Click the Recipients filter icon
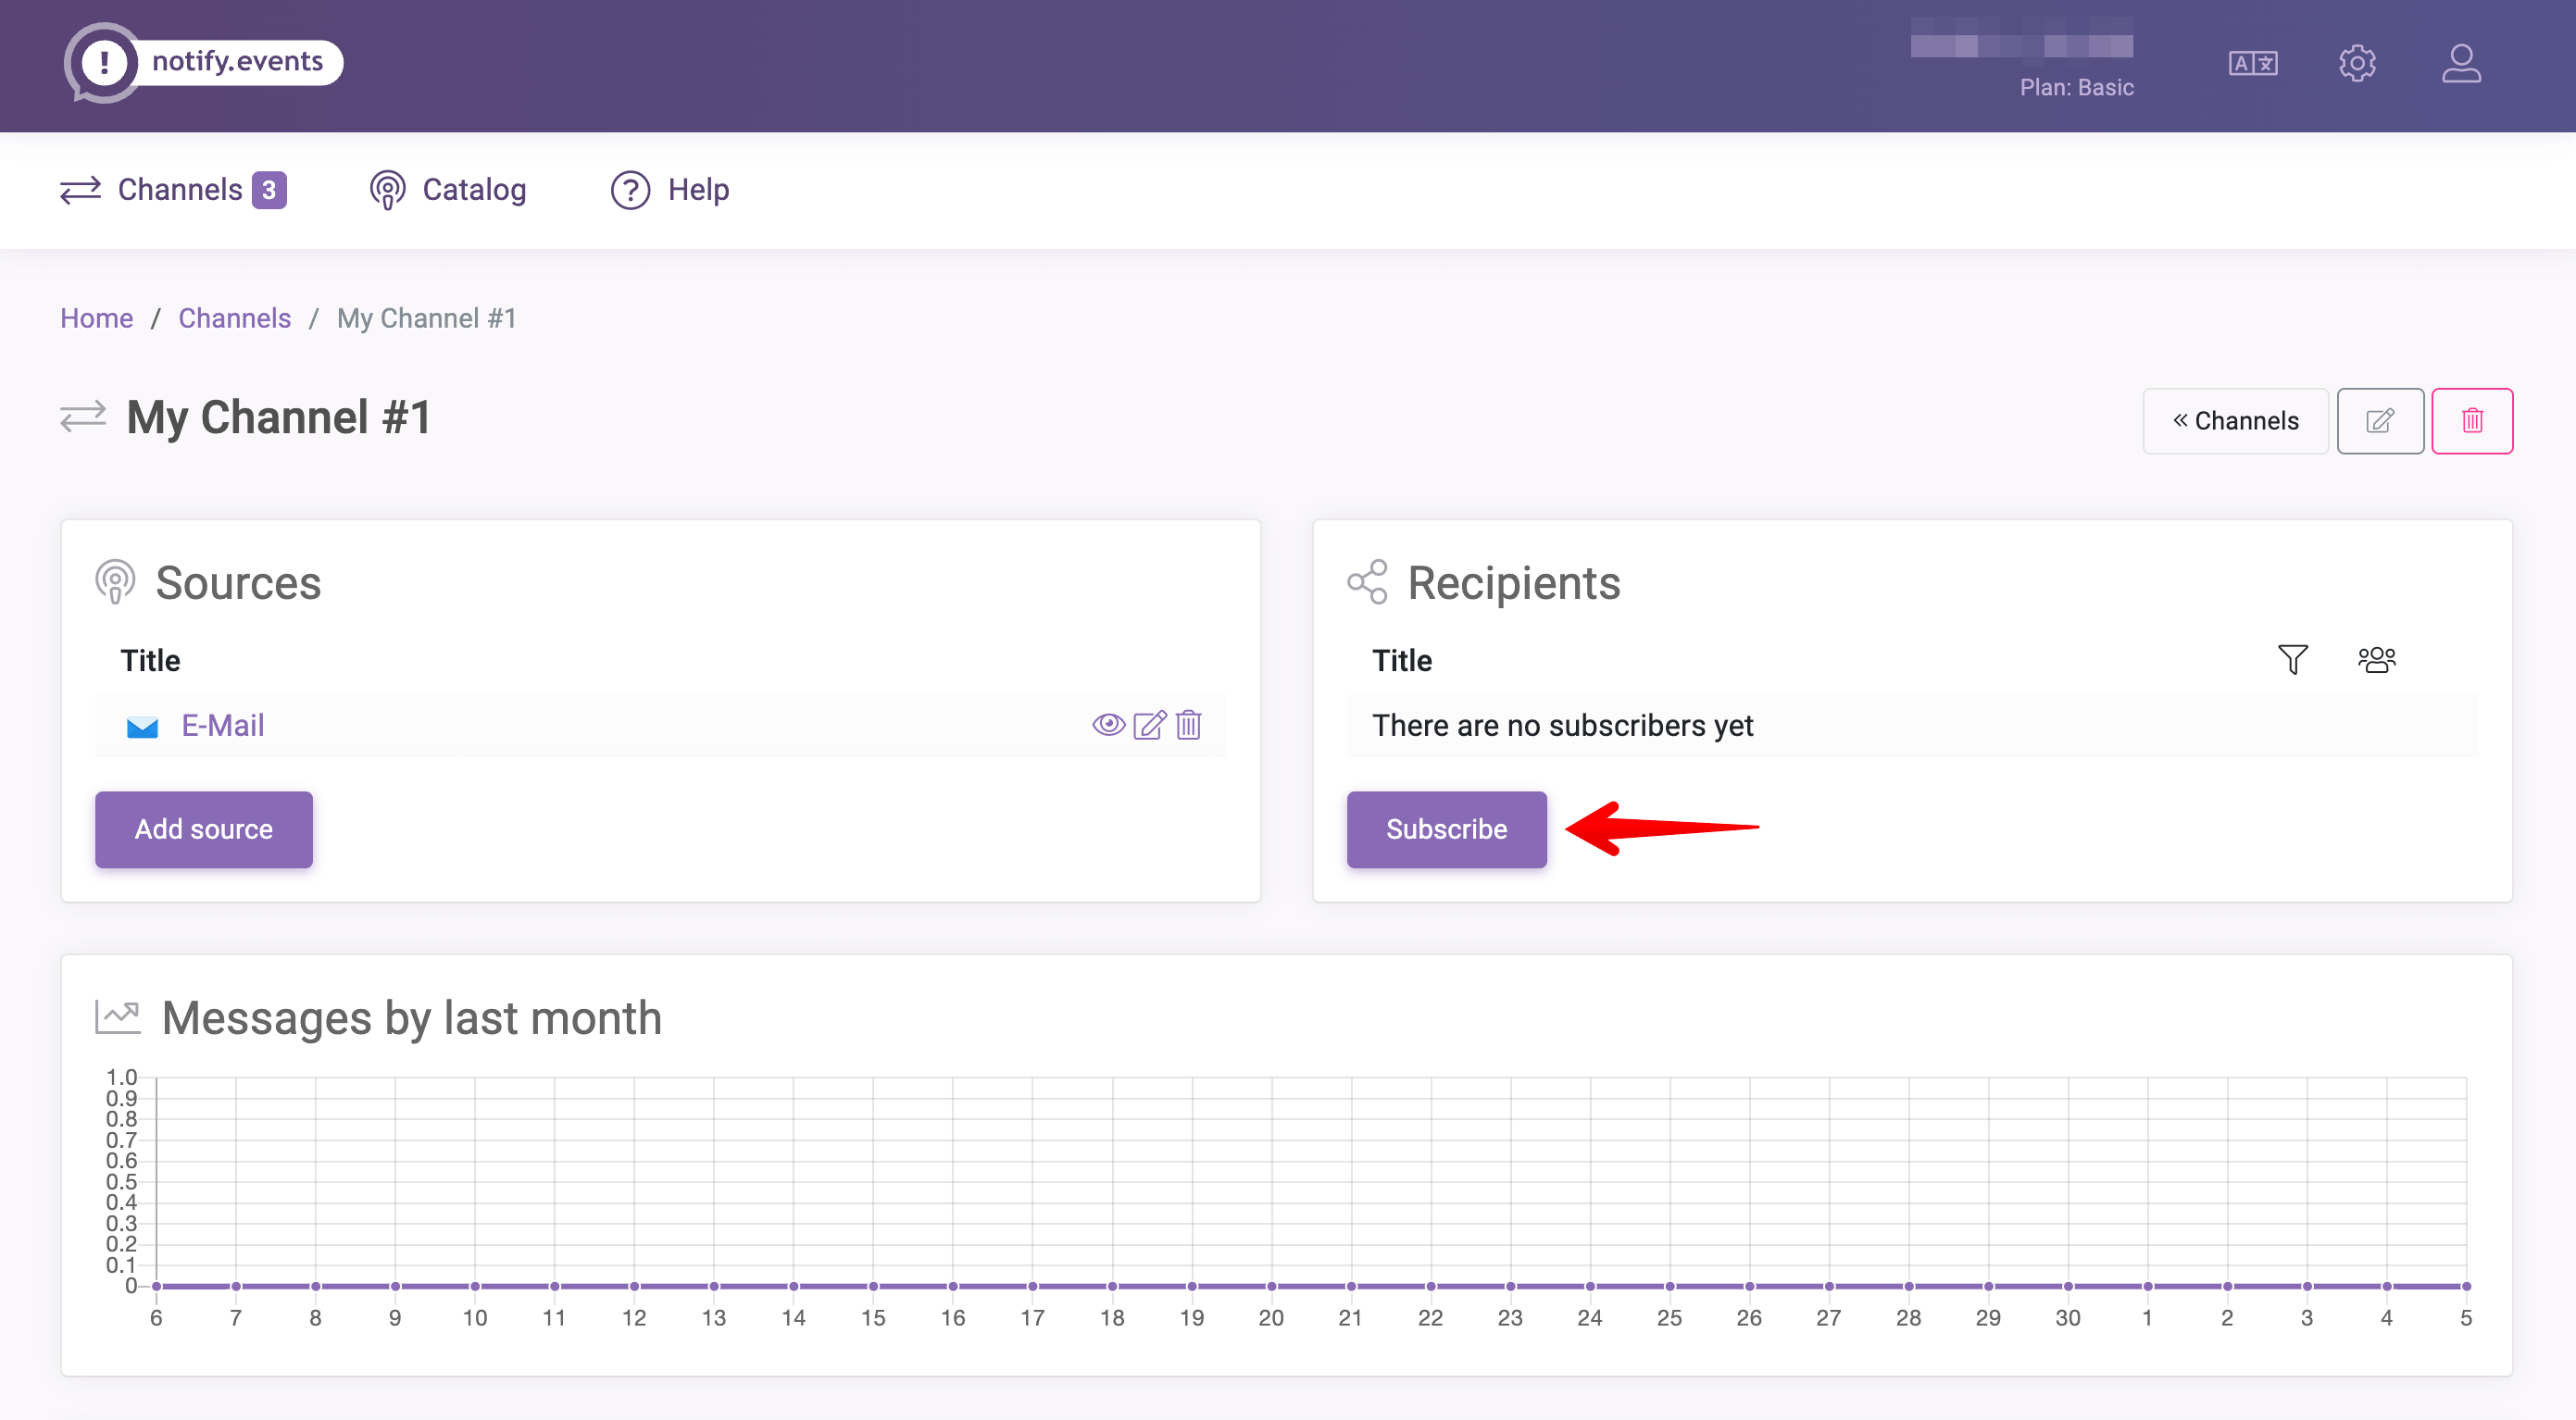The width and height of the screenshot is (2576, 1420). (2291, 659)
